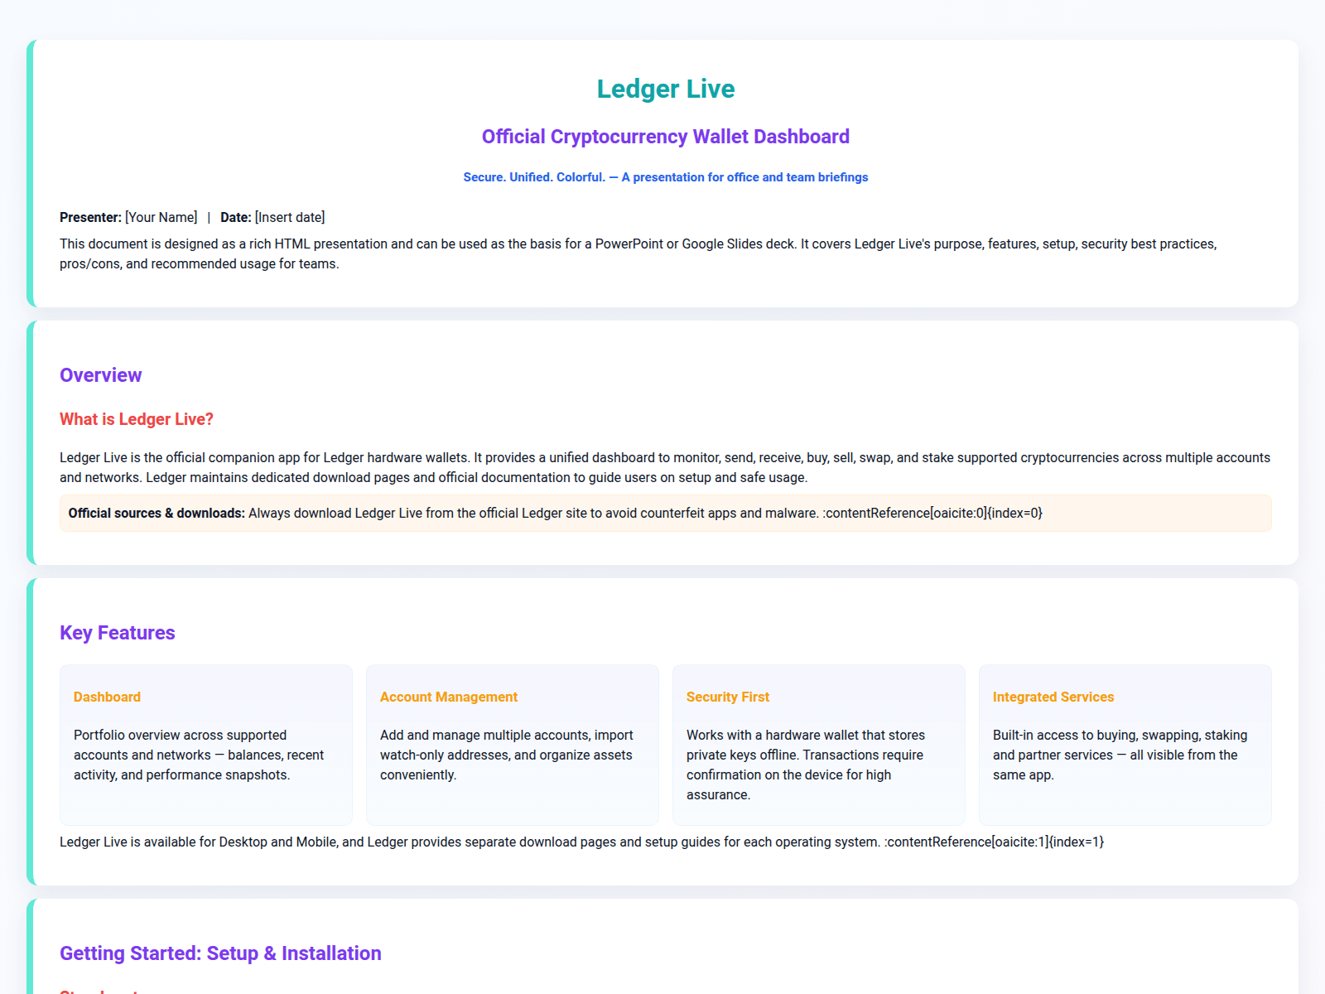The height and width of the screenshot is (994, 1325).
Task: Click the Getting Started Setup Installation heading
Action: tap(219, 953)
